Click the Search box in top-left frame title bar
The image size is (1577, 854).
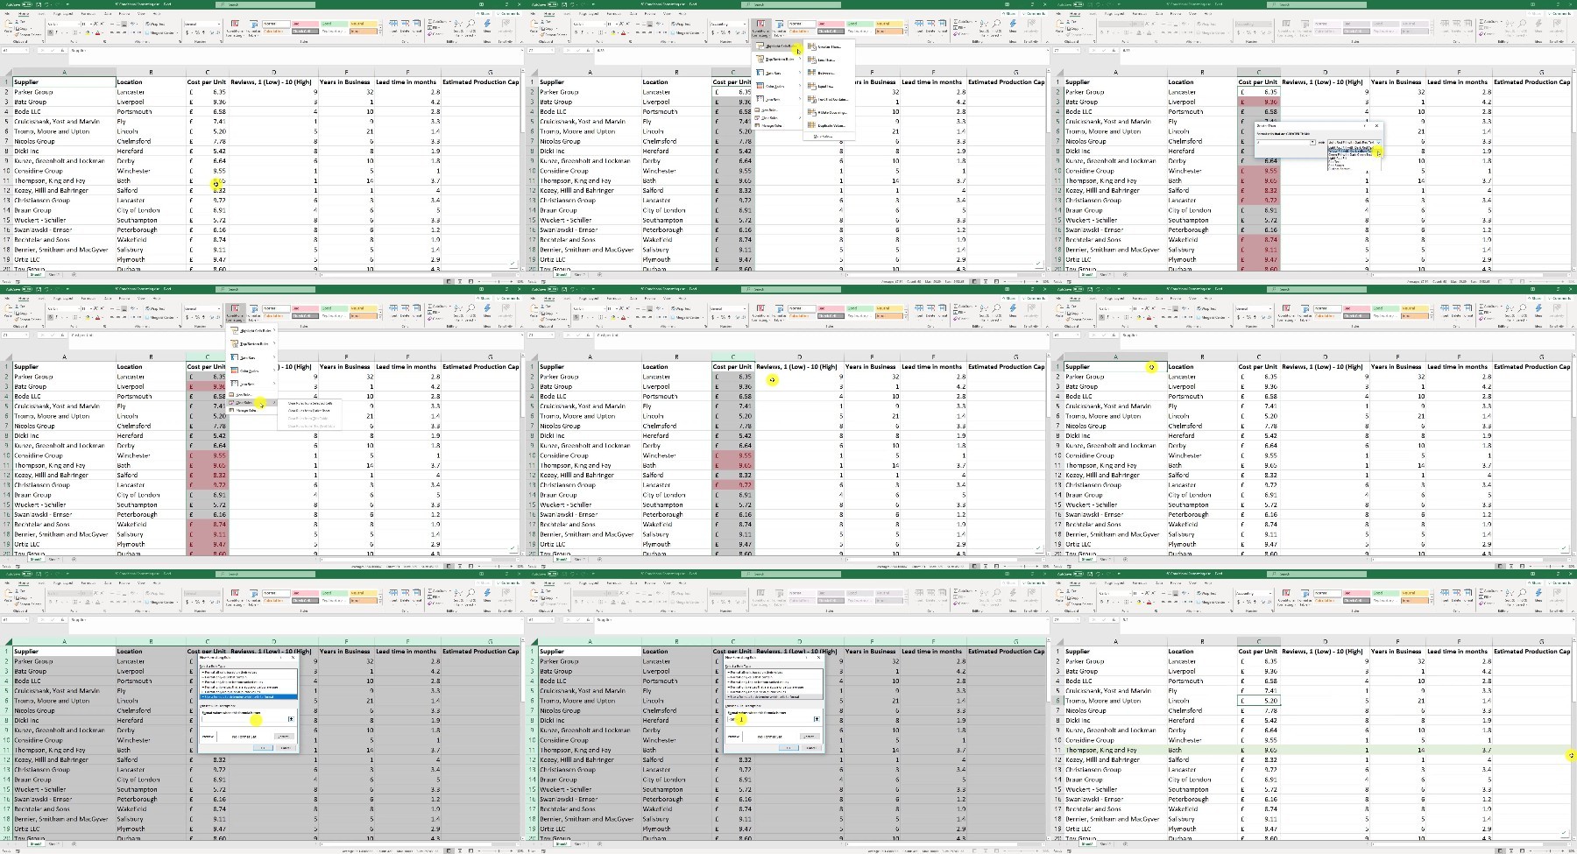click(265, 4)
